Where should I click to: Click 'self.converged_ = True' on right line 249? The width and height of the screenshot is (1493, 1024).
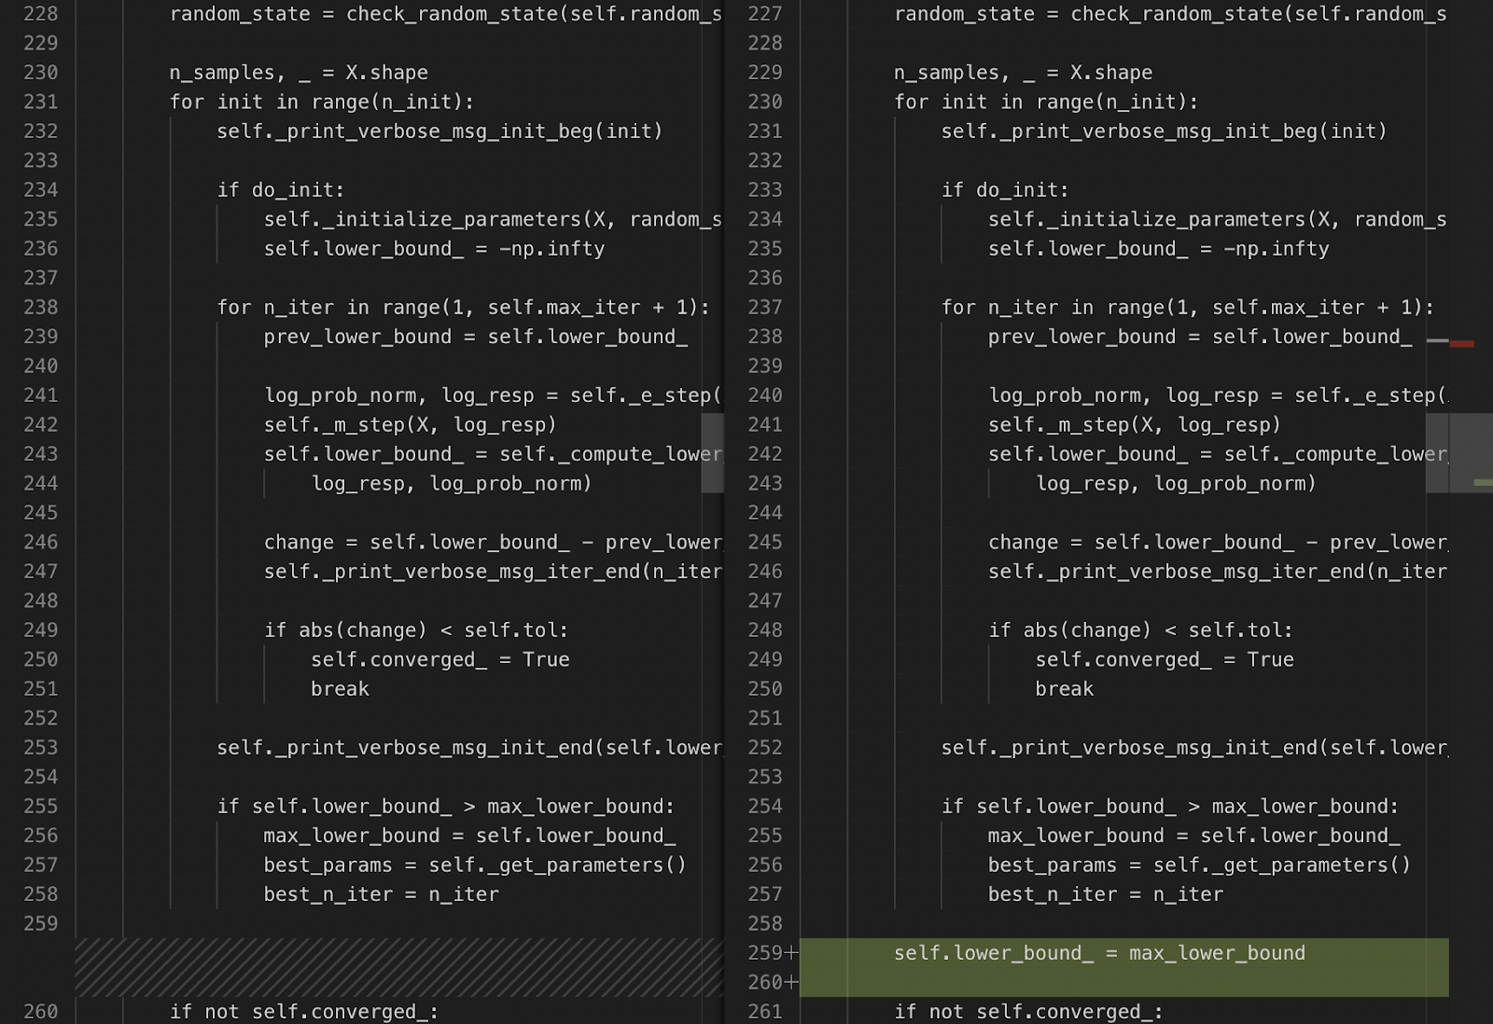pyautogui.click(x=1165, y=659)
